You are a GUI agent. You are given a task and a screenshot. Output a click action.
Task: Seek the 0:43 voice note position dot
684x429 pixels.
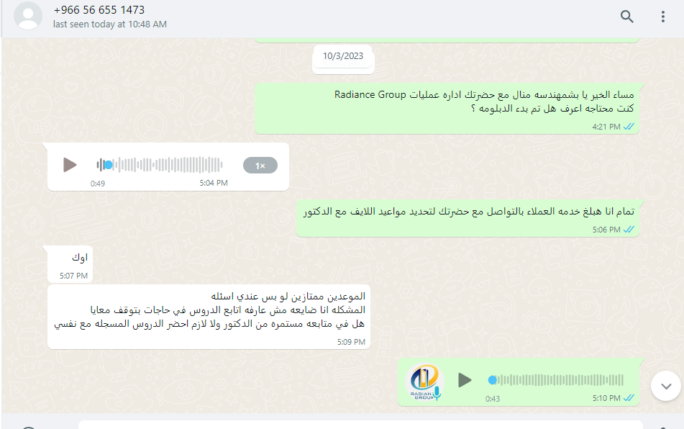coord(492,380)
